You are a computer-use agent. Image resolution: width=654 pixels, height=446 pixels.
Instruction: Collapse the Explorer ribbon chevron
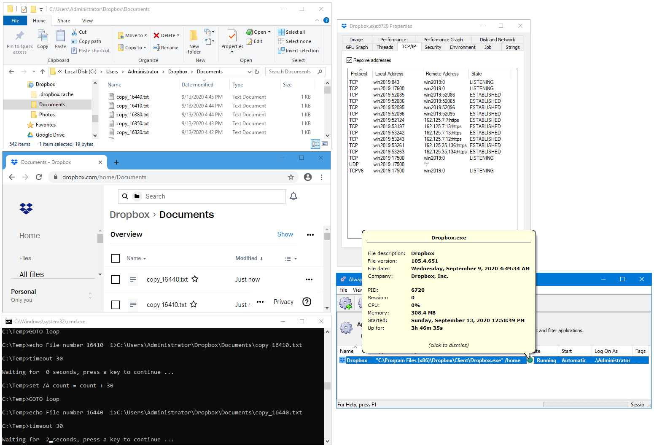(x=317, y=20)
